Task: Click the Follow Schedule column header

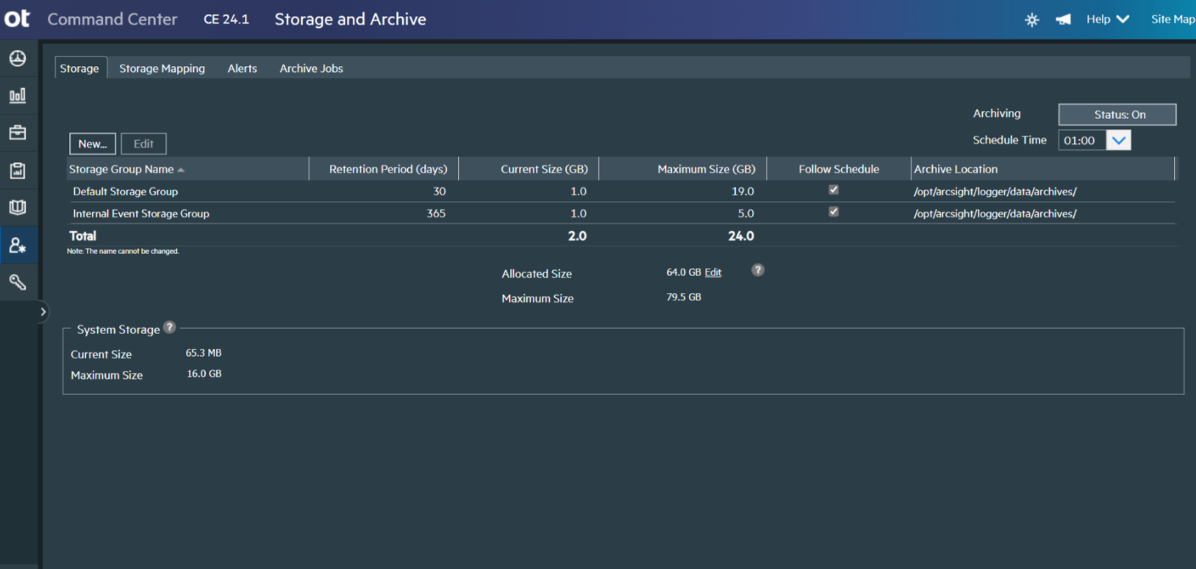Action: 839,169
